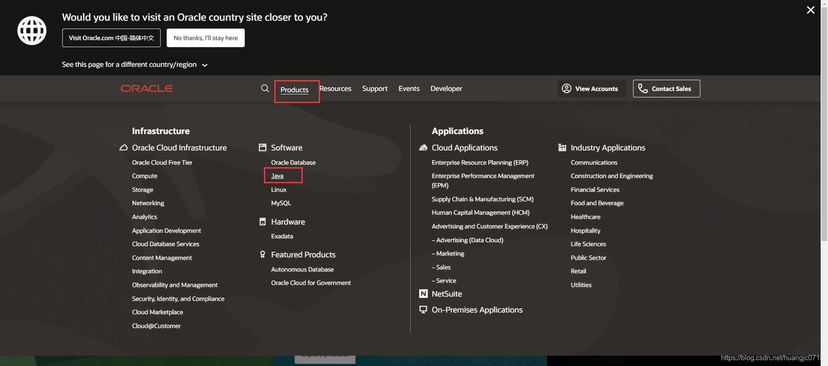The width and height of the screenshot is (828, 366).
Task: Click the globe icon in the country banner
Action: tap(32, 31)
